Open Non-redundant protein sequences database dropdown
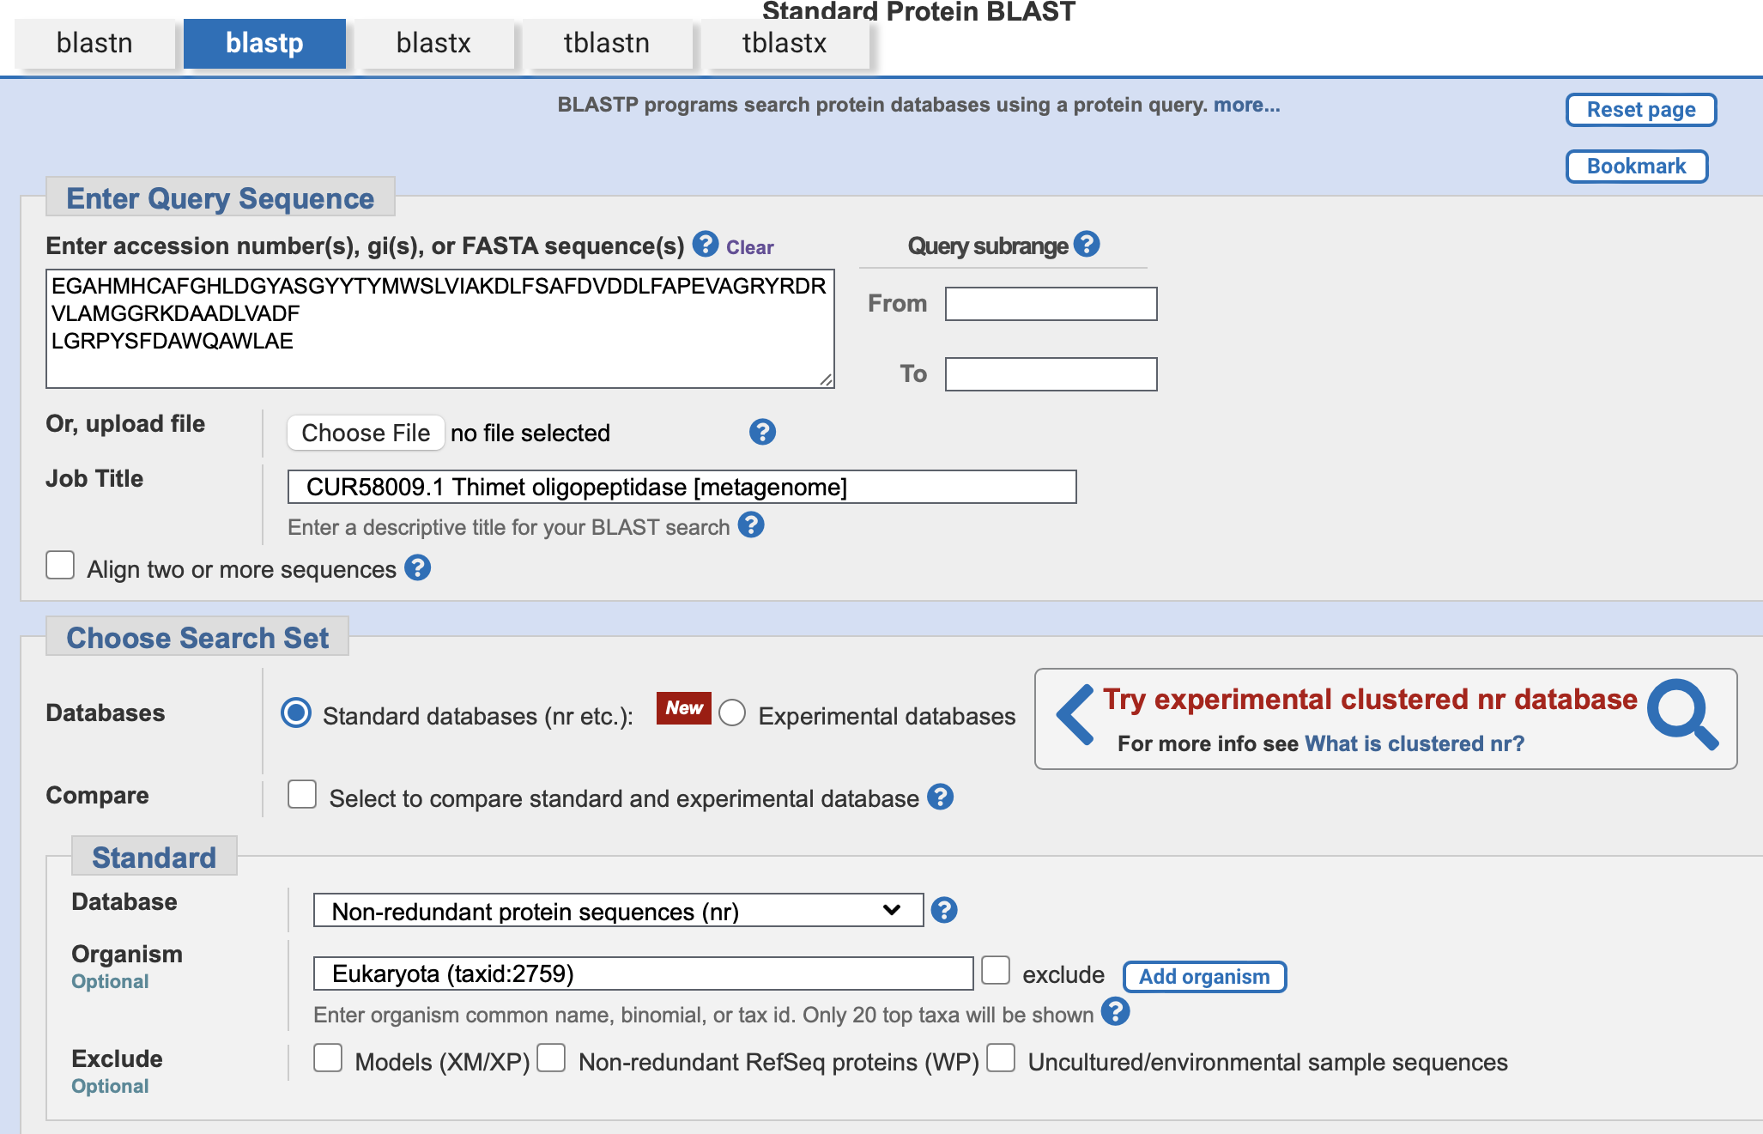The height and width of the screenshot is (1134, 1763). (618, 910)
